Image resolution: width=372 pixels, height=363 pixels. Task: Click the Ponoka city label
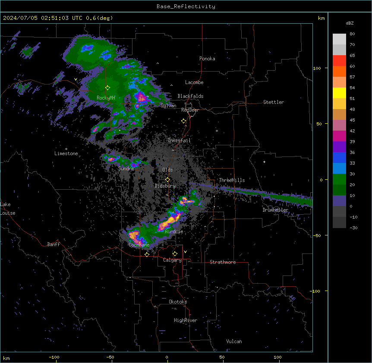(x=207, y=59)
